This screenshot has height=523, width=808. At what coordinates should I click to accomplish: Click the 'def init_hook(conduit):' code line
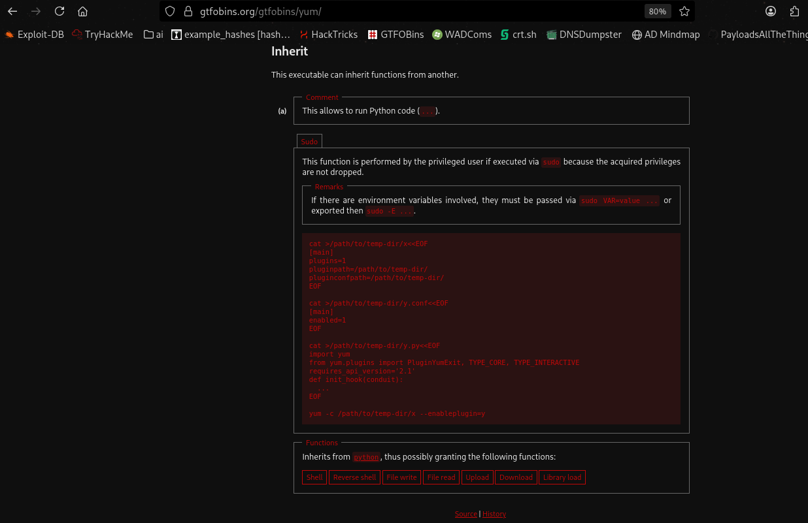[356, 379]
